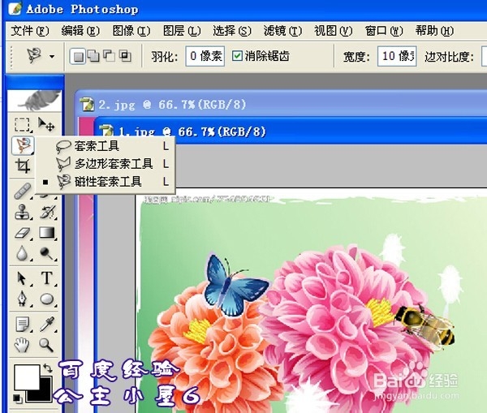Select the Eyedropper tool
Viewport: 487px width, 413px height.
(x=47, y=325)
